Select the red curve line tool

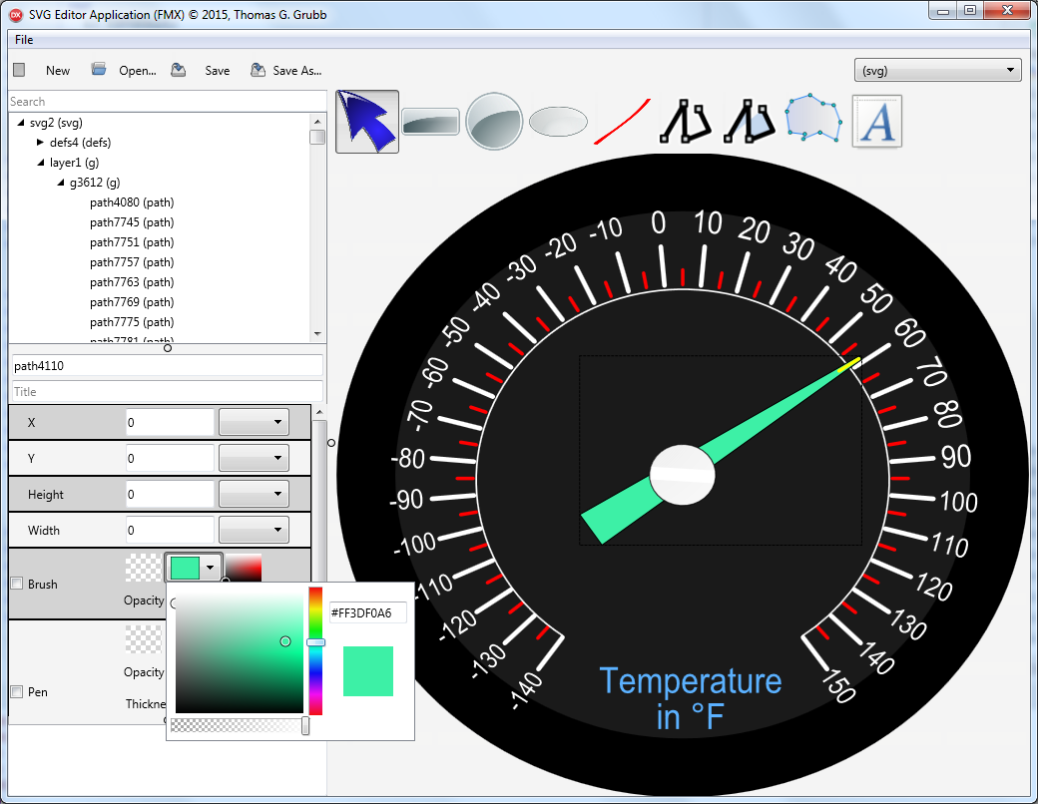coord(621,122)
